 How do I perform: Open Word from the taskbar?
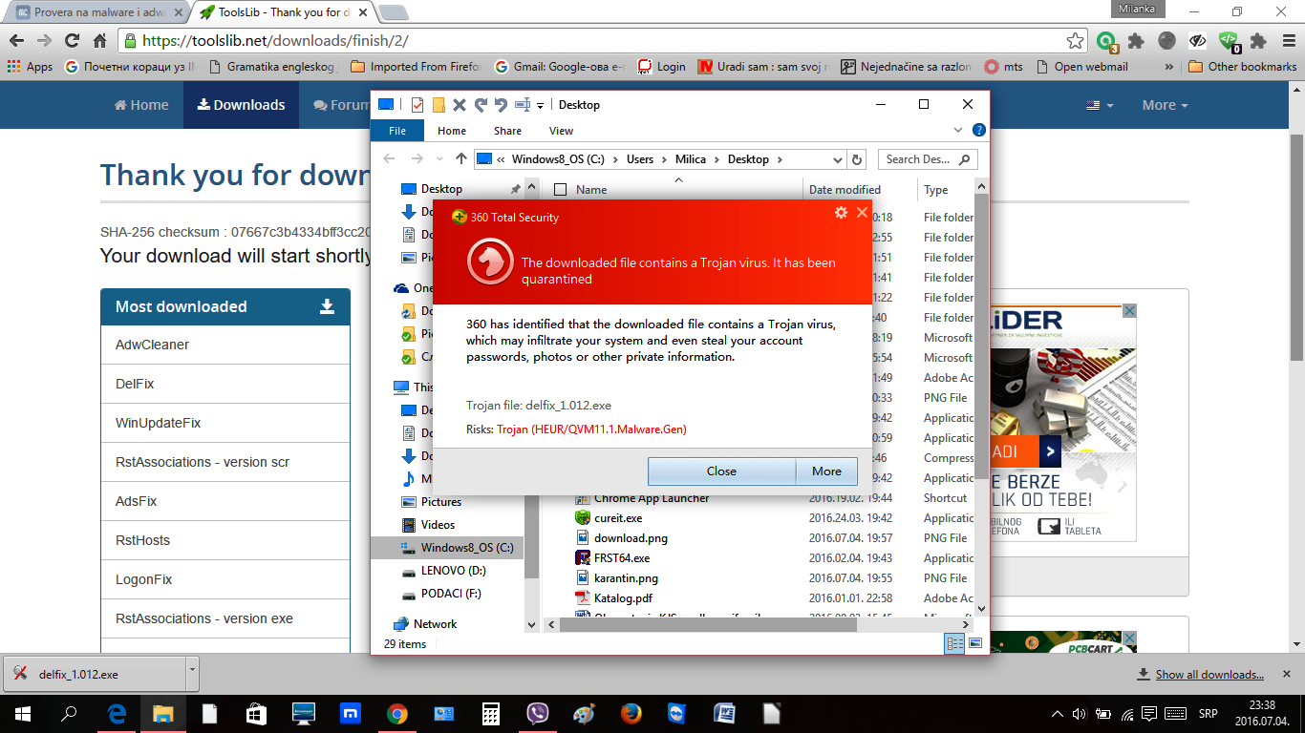(724, 714)
